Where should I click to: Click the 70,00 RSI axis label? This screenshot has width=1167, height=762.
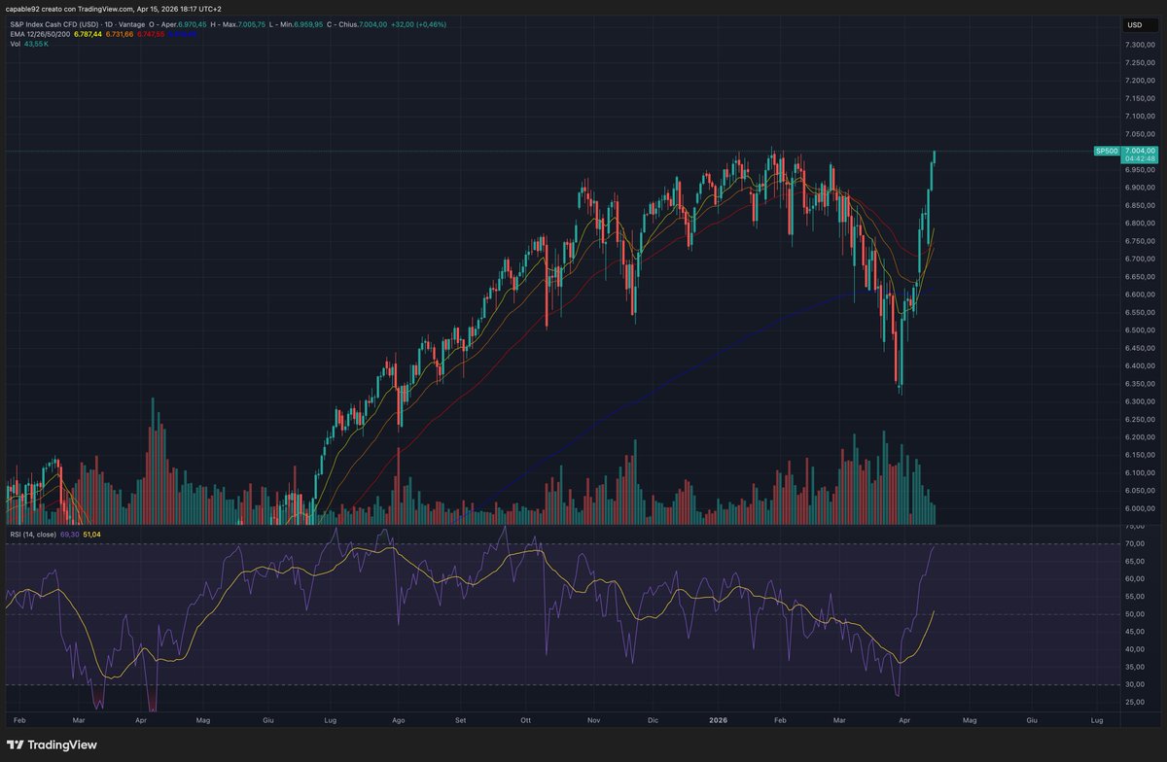pyautogui.click(x=1134, y=543)
